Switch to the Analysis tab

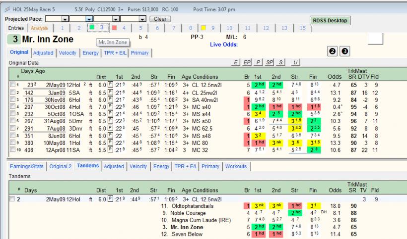(x=39, y=28)
